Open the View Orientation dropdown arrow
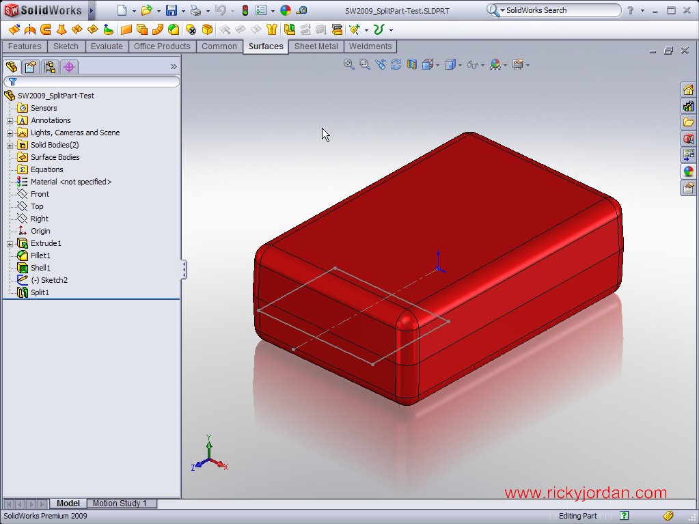 (438, 66)
